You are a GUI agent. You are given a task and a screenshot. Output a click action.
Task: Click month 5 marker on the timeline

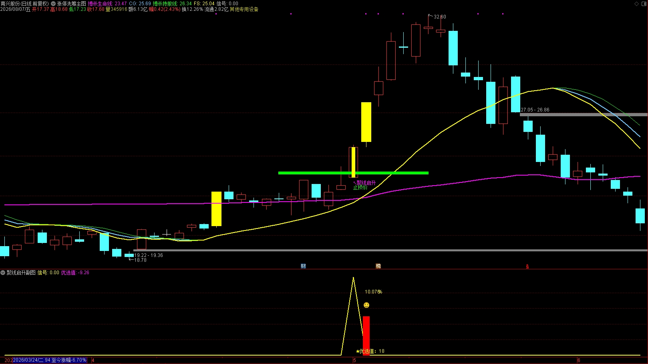tap(354, 360)
